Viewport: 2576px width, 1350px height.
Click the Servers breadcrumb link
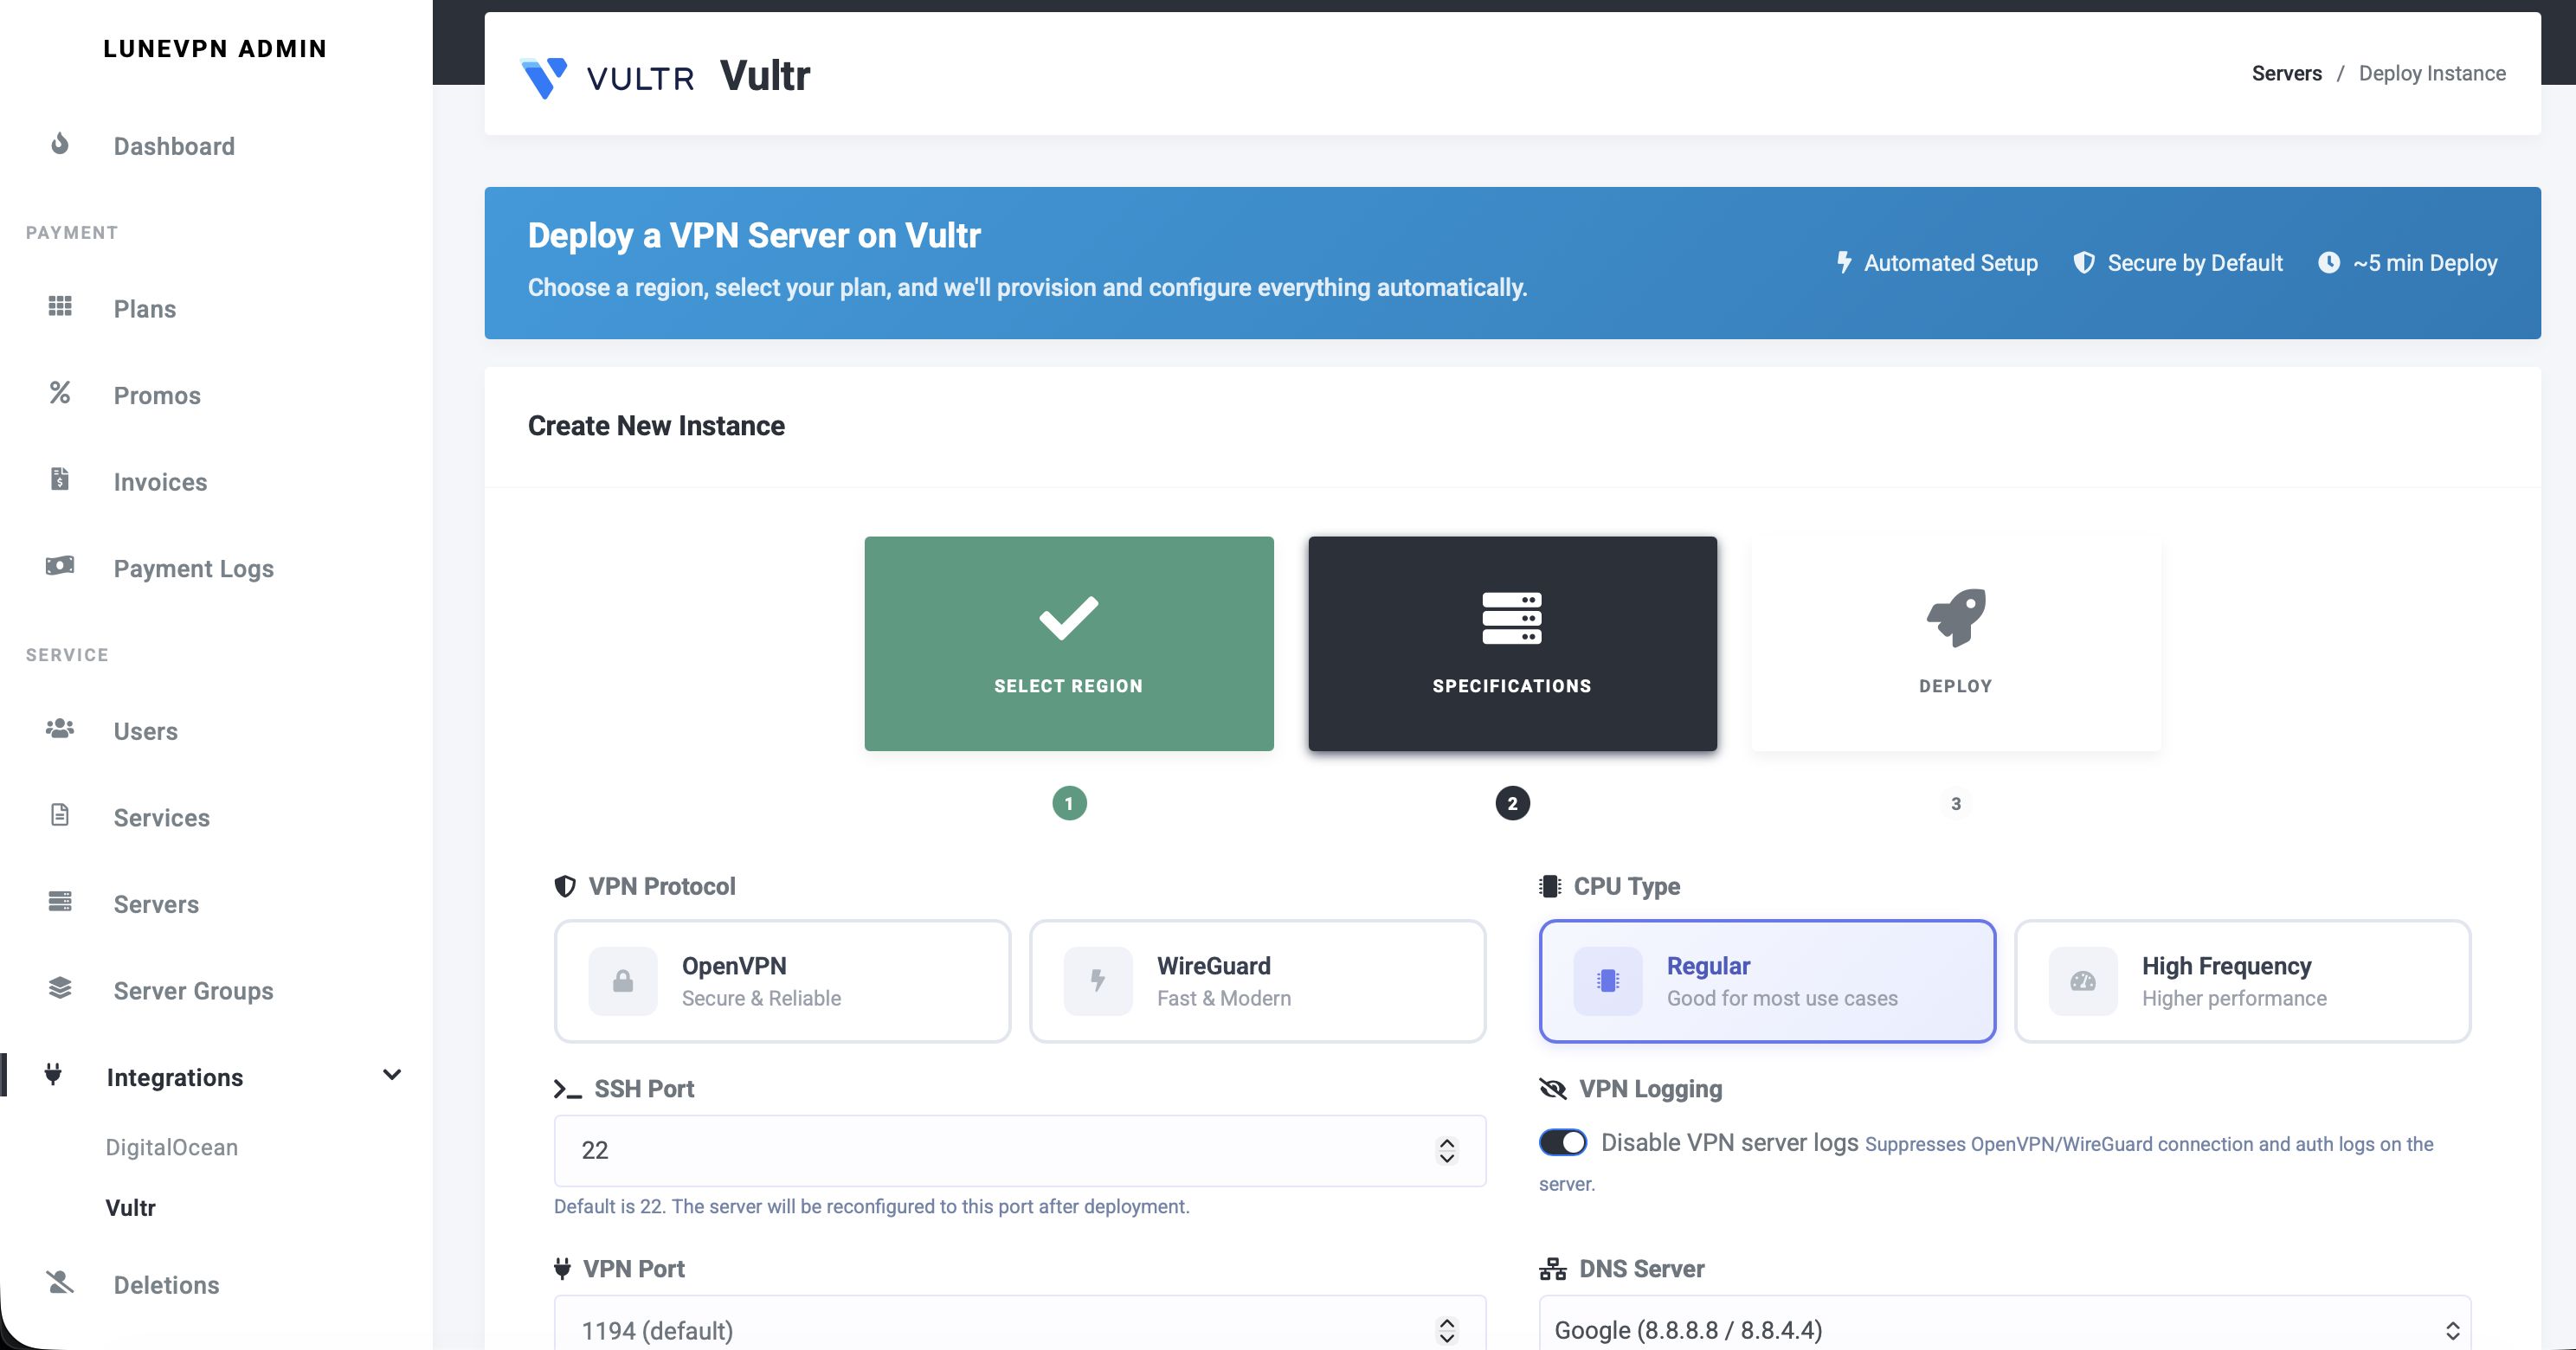[x=2286, y=73]
